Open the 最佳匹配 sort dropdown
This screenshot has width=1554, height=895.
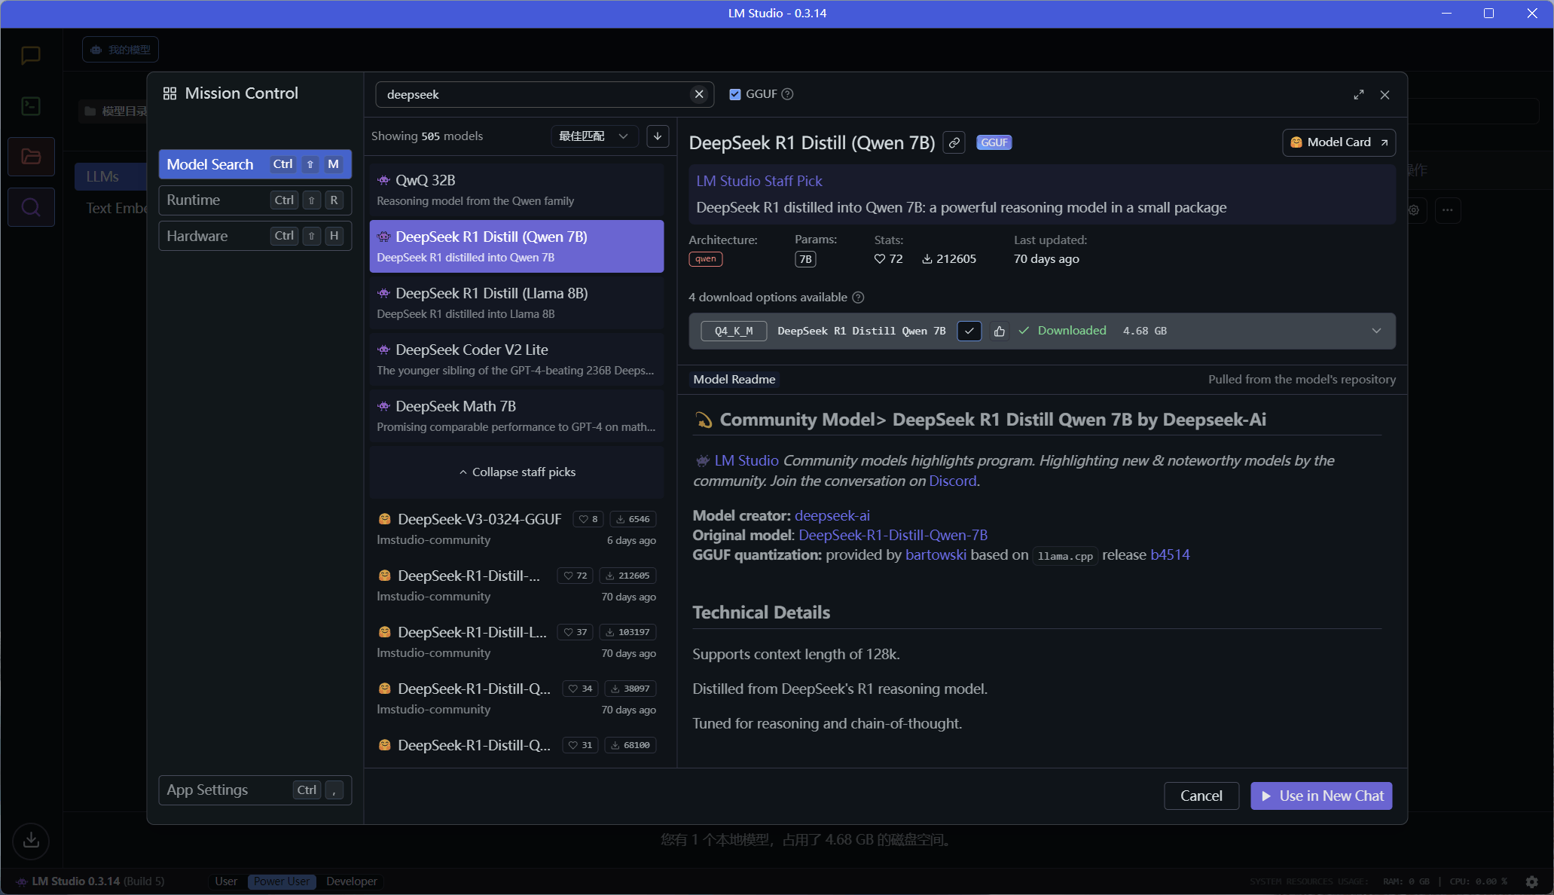pos(594,136)
